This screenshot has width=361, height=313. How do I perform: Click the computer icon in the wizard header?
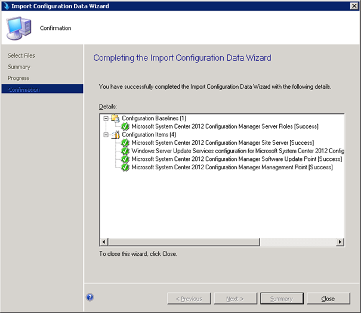(x=19, y=28)
